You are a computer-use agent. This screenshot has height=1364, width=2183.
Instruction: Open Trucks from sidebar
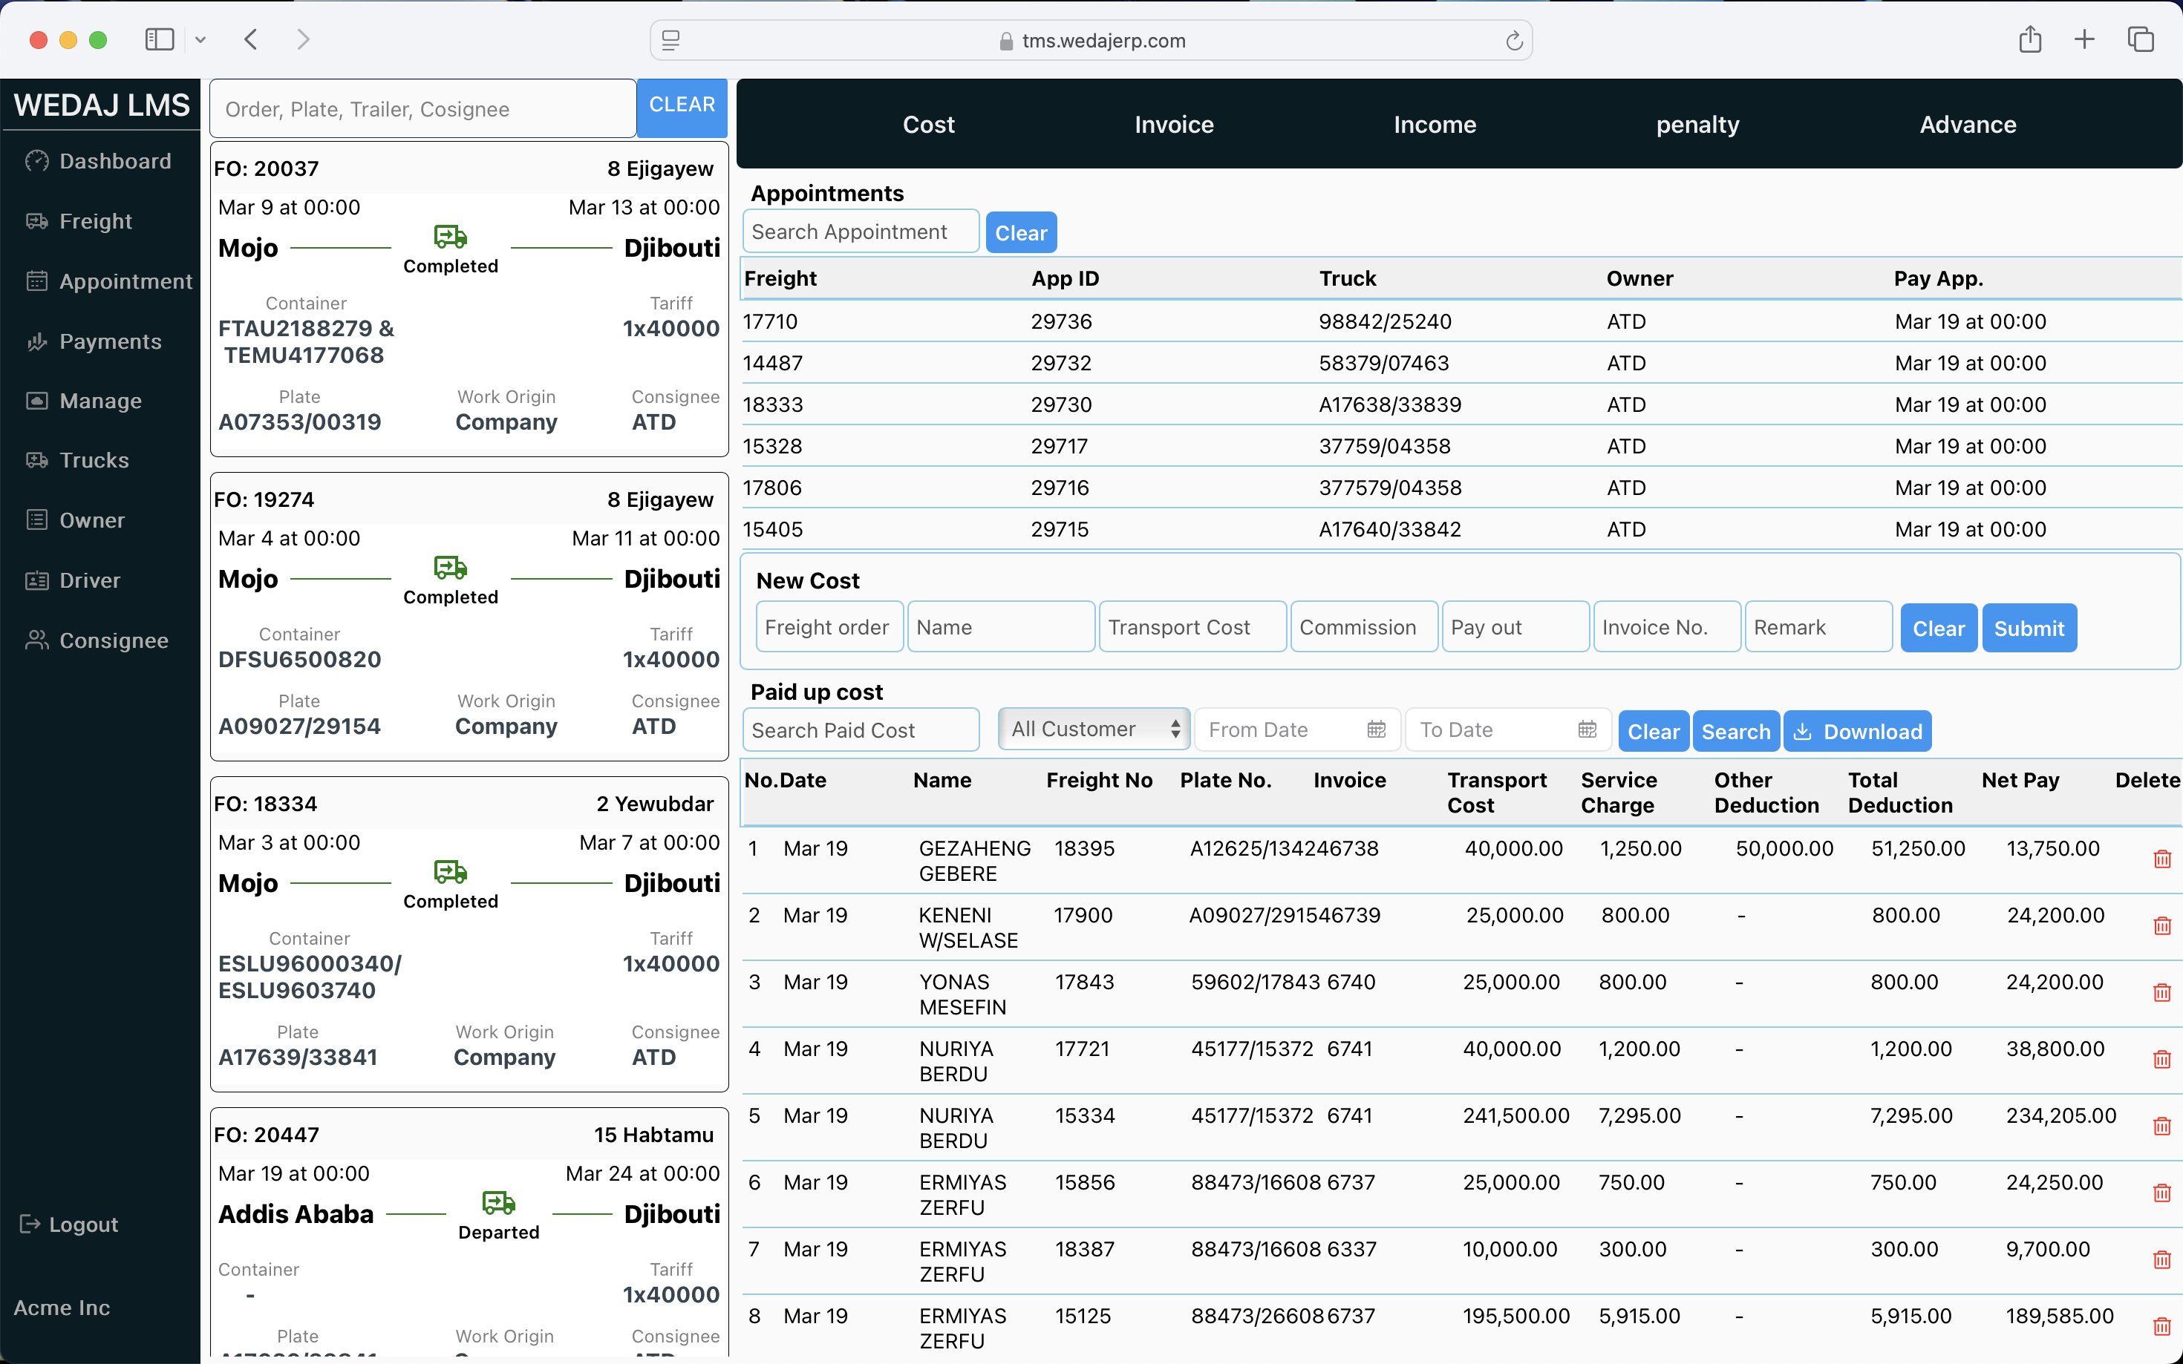[94, 460]
